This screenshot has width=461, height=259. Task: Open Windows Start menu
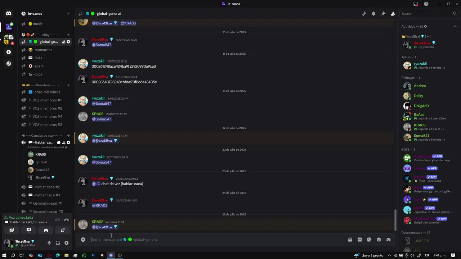(5, 255)
